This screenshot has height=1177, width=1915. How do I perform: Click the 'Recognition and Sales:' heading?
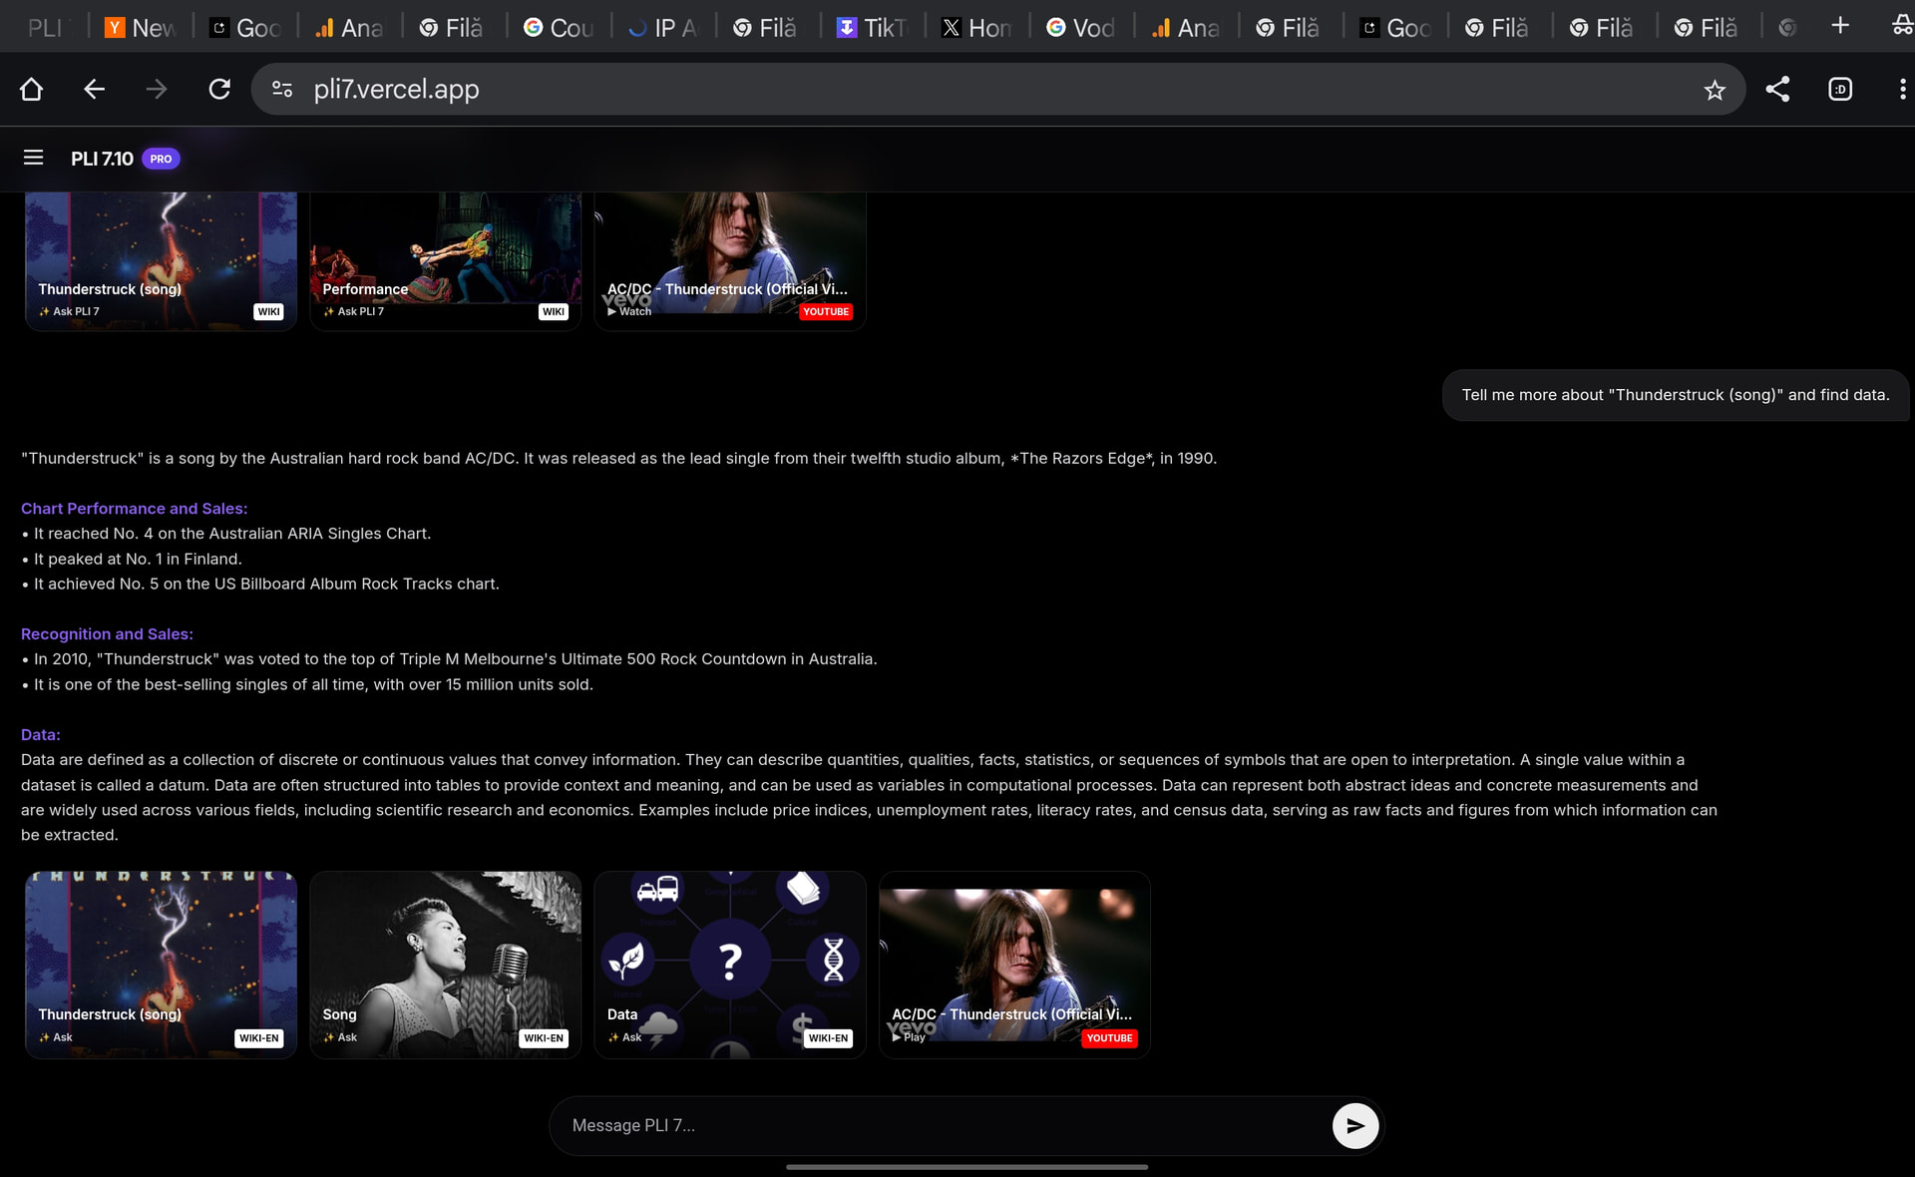point(107,634)
